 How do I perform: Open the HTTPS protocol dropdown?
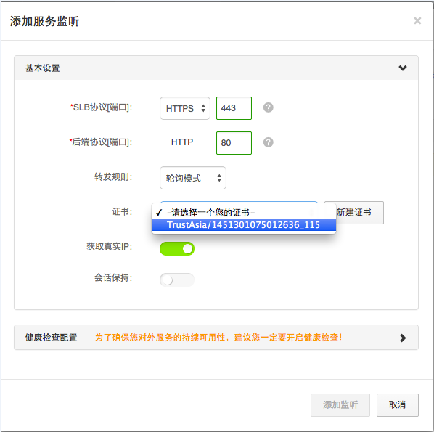point(185,108)
